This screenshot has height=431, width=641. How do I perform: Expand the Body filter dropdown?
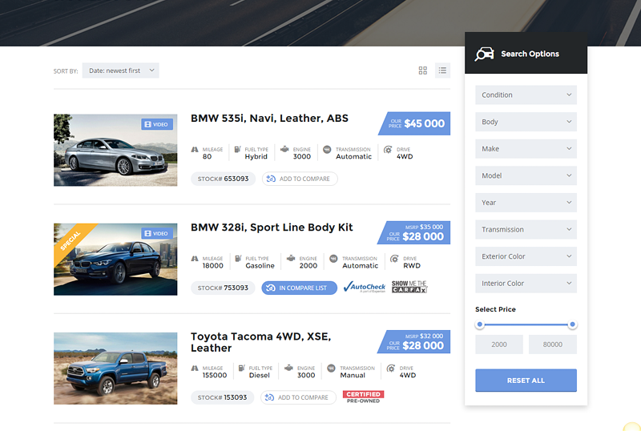526,122
